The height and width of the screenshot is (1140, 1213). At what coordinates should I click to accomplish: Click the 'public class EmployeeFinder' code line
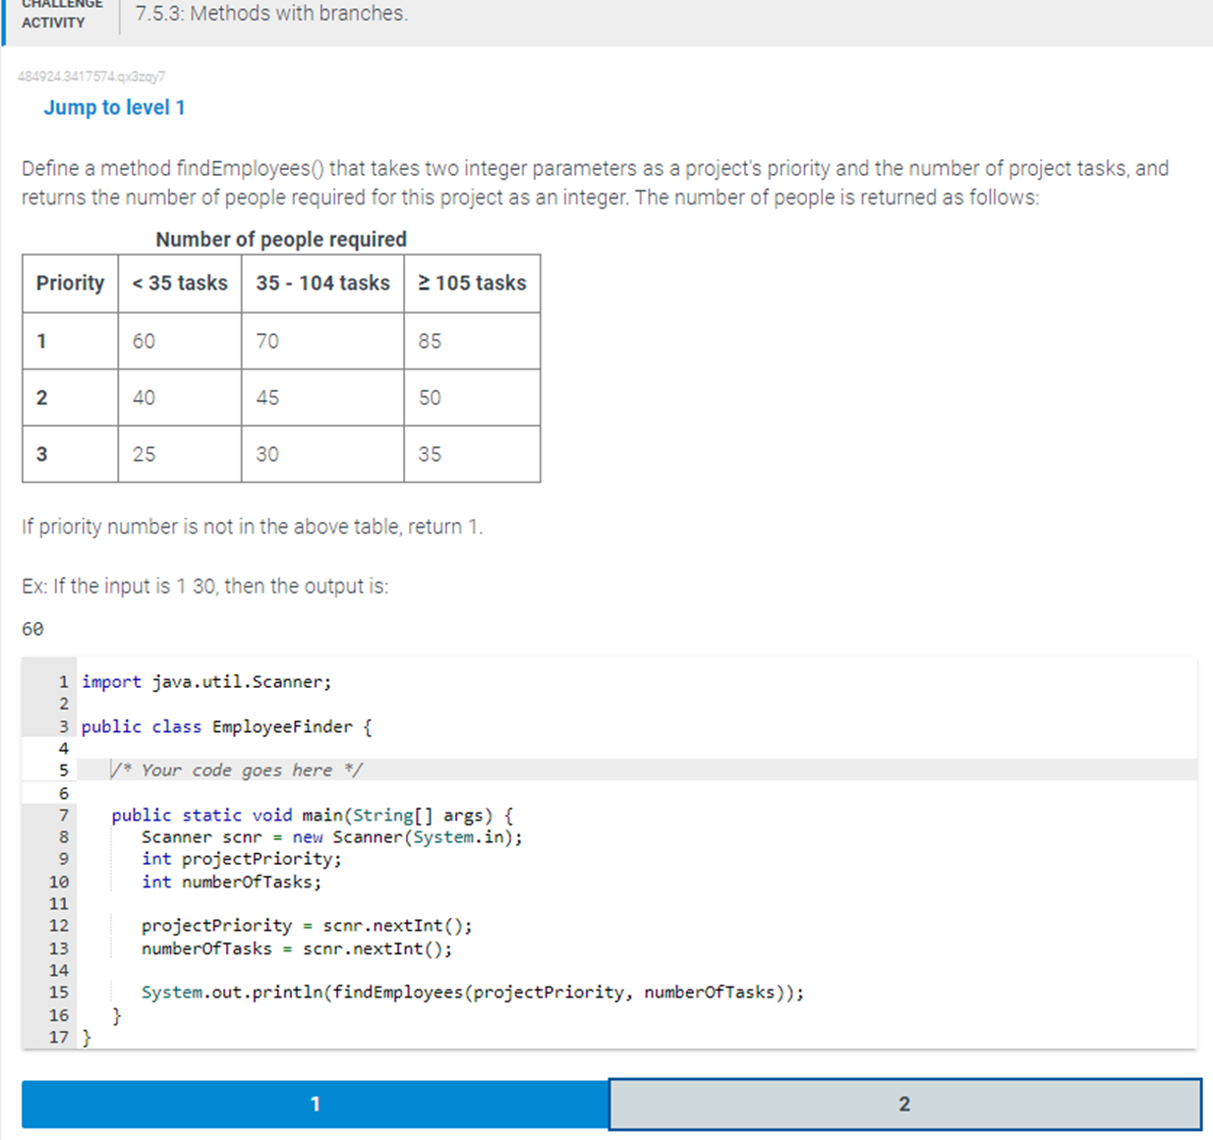pos(227,727)
